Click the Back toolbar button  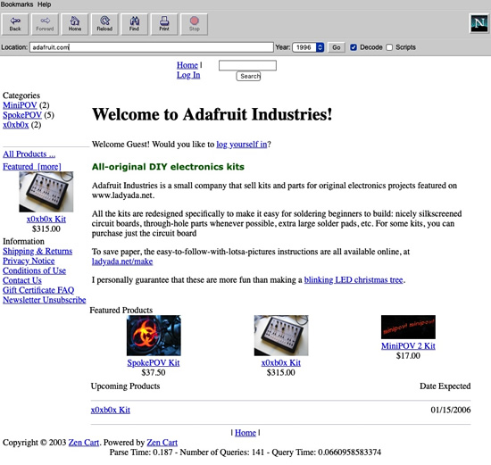[15, 24]
